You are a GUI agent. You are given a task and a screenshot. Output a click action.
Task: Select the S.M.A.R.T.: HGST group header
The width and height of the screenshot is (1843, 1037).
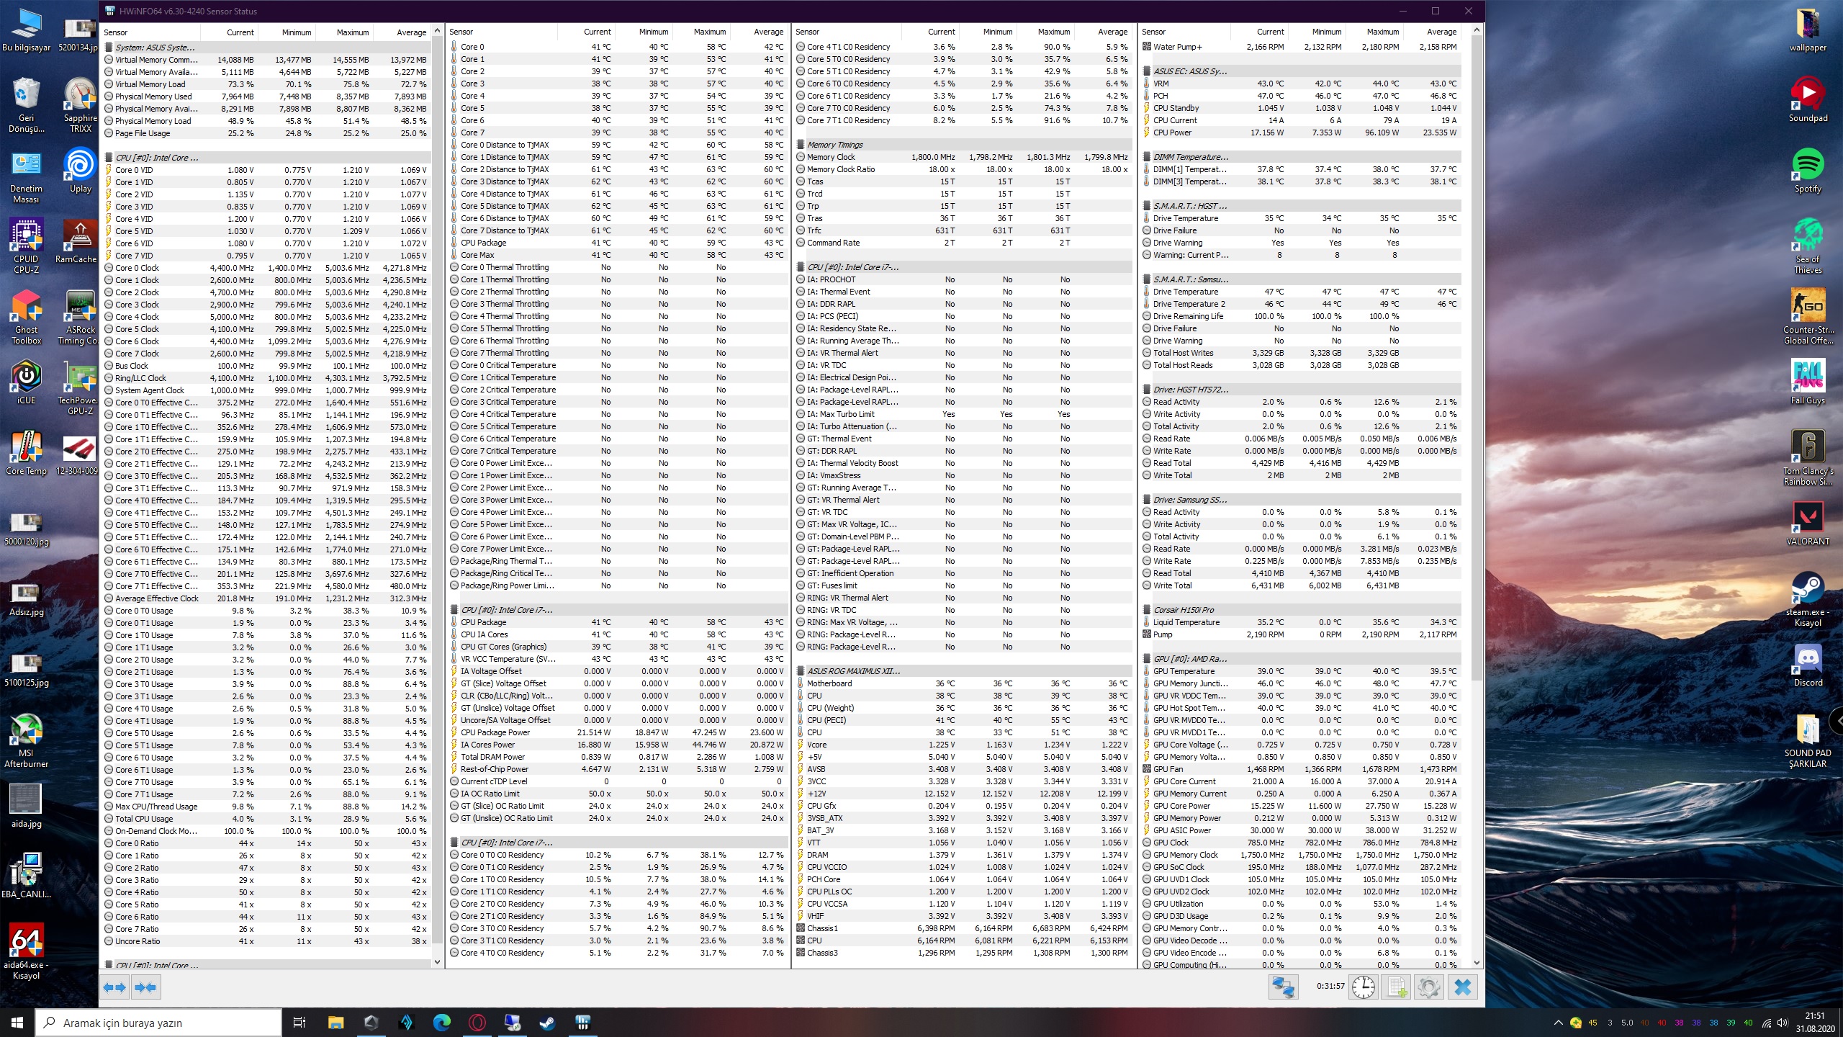pos(1302,206)
